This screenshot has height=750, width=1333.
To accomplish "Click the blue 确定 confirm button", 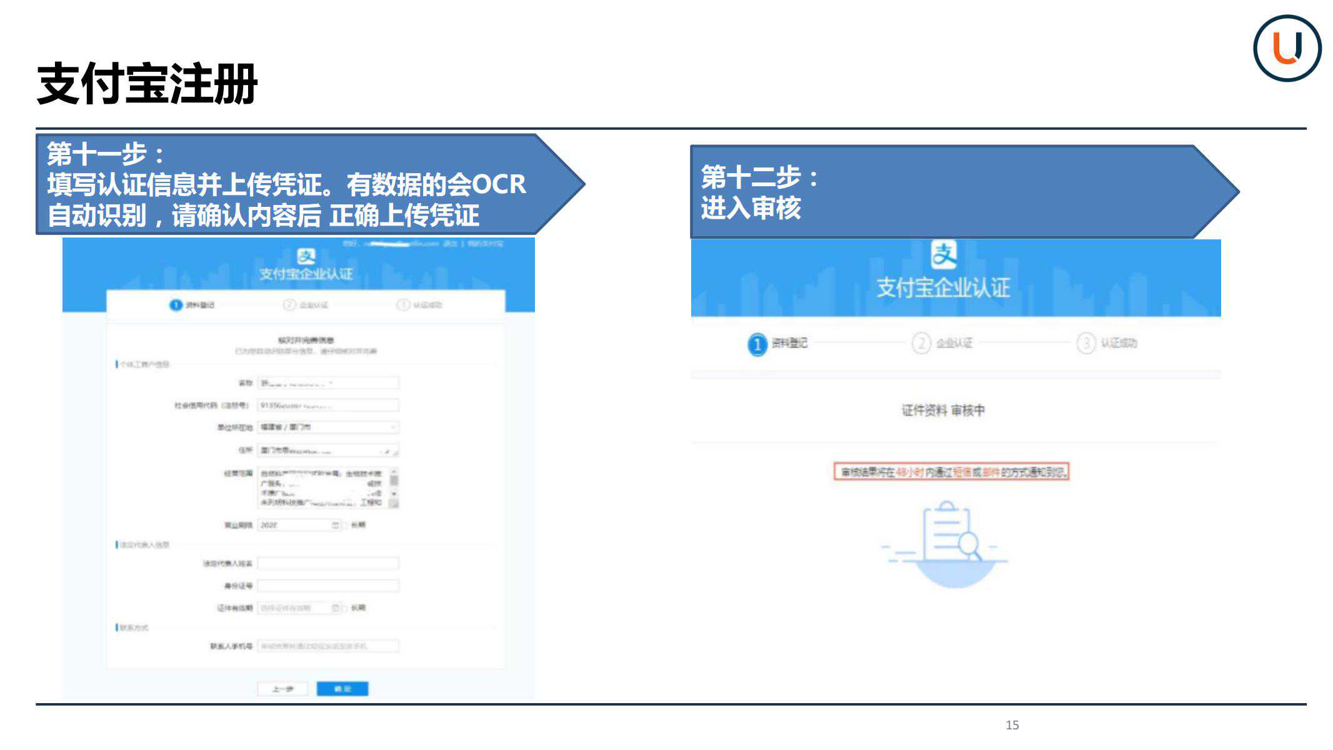I will coord(342,689).
